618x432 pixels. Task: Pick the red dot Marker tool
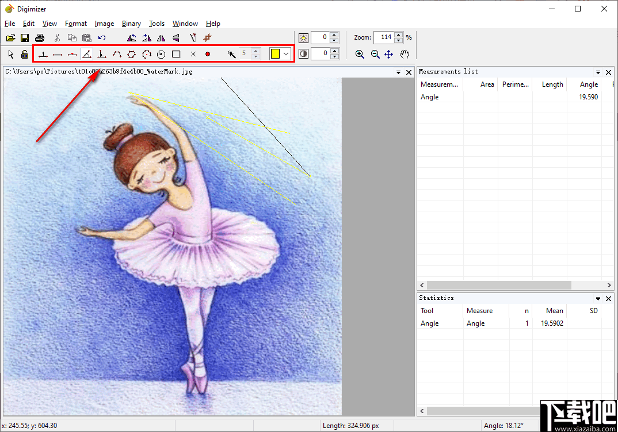tap(208, 54)
